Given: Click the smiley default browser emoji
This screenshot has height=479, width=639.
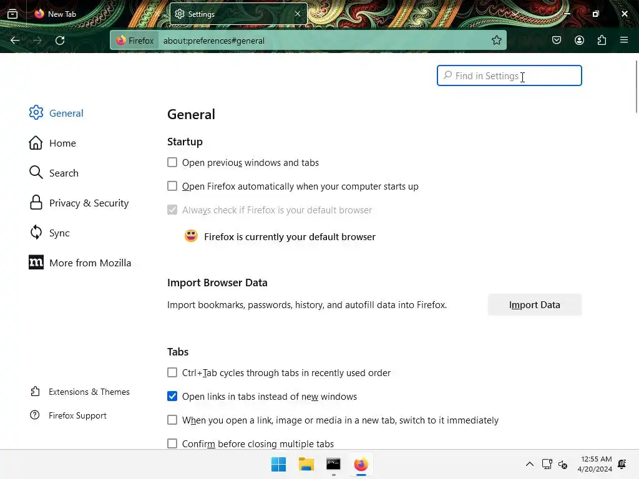Looking at the screenshot, I should tap(191, 236).
